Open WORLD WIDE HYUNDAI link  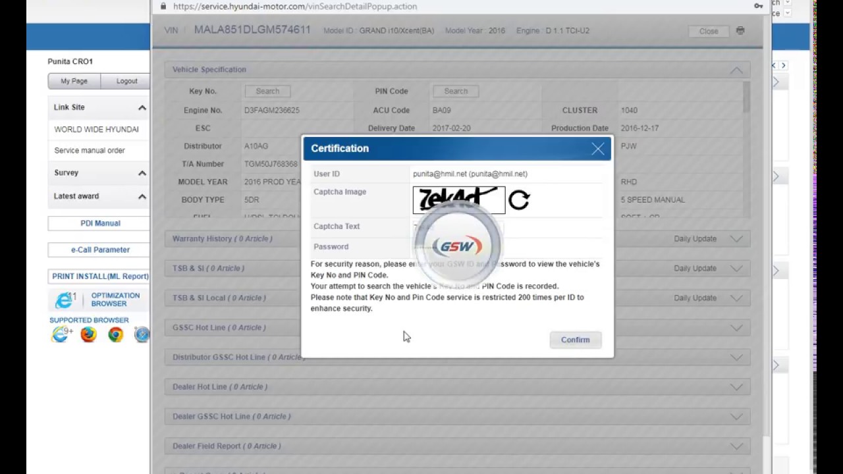(96, 130)
